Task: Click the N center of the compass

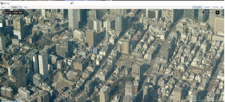Action: 217,13
